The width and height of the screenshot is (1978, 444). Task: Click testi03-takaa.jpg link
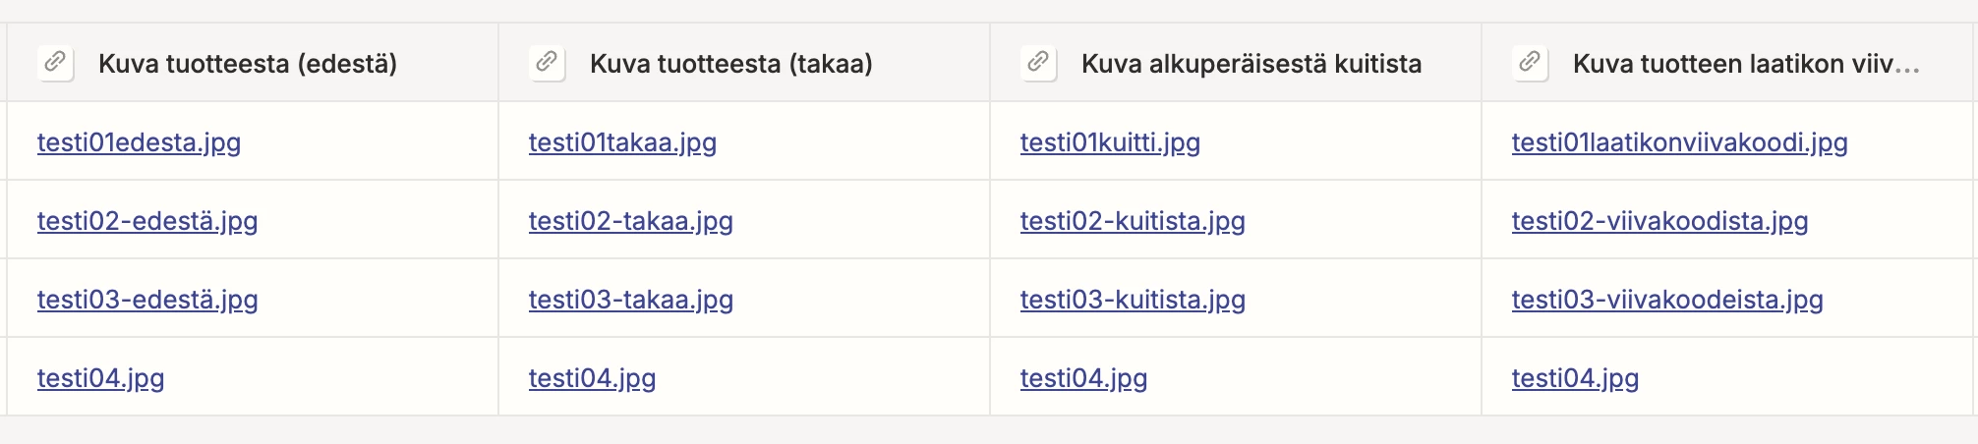pos(630,300)
